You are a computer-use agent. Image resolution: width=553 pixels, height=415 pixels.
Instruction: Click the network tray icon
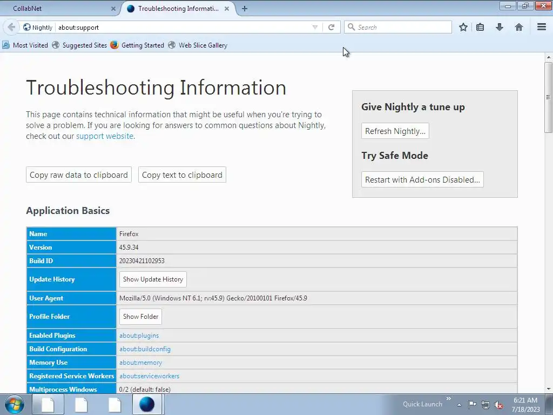[x=485, y=405]
